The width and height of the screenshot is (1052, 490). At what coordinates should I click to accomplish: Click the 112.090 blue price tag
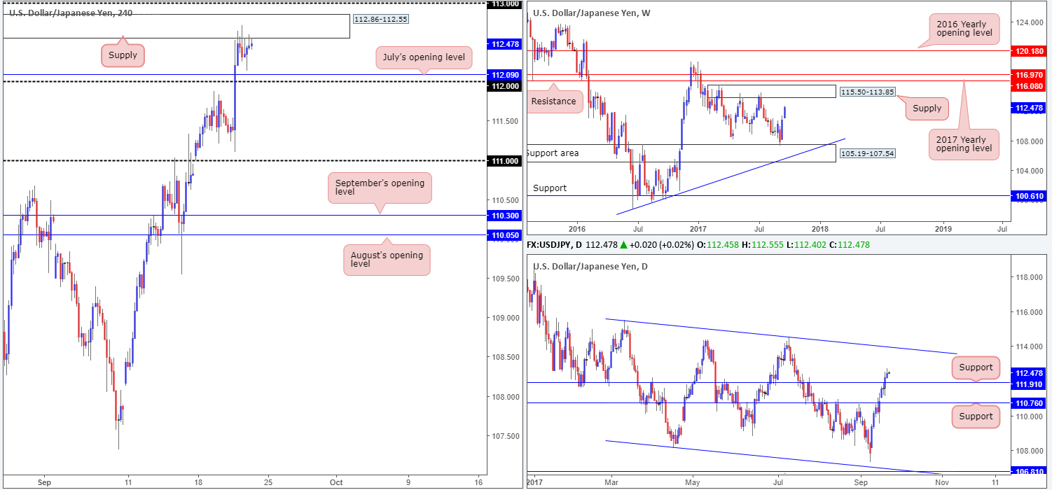(505, 74)
